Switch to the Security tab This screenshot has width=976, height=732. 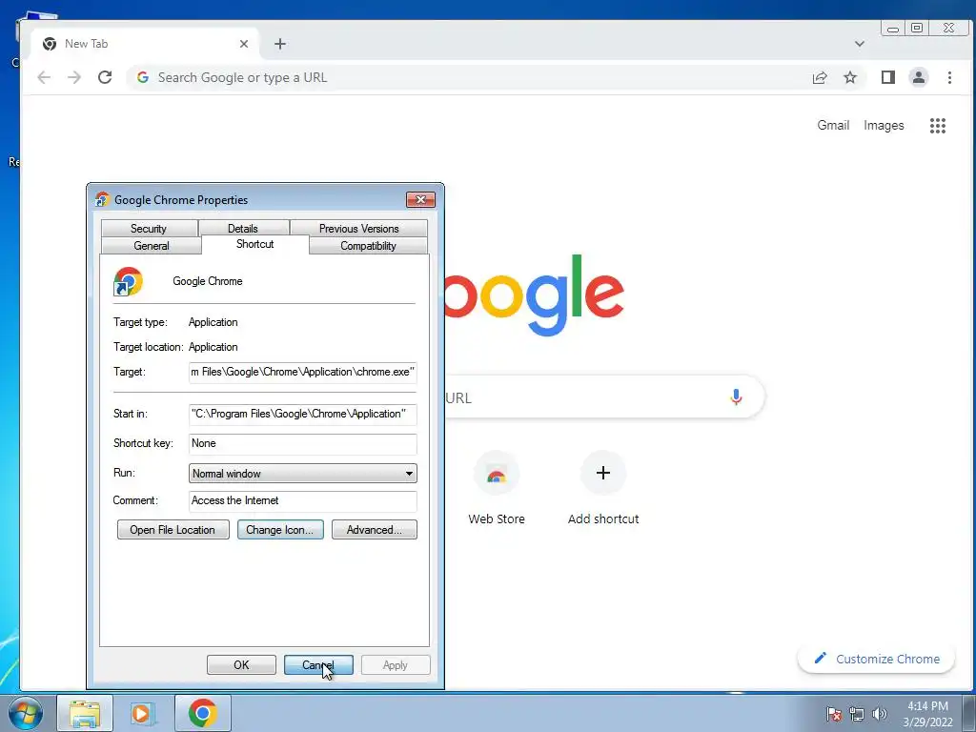149,229
